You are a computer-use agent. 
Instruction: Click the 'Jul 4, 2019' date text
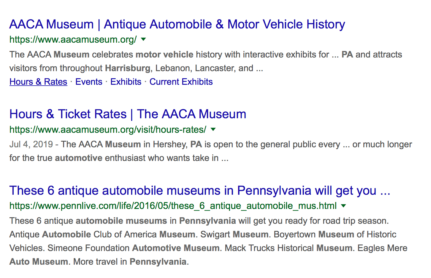pyautogui.click(x=31, y=144)
